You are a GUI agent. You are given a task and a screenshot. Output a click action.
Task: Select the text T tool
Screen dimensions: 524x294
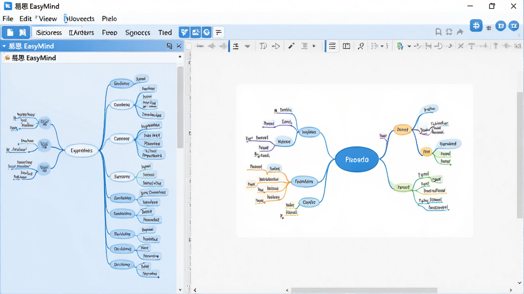(263, 46)
